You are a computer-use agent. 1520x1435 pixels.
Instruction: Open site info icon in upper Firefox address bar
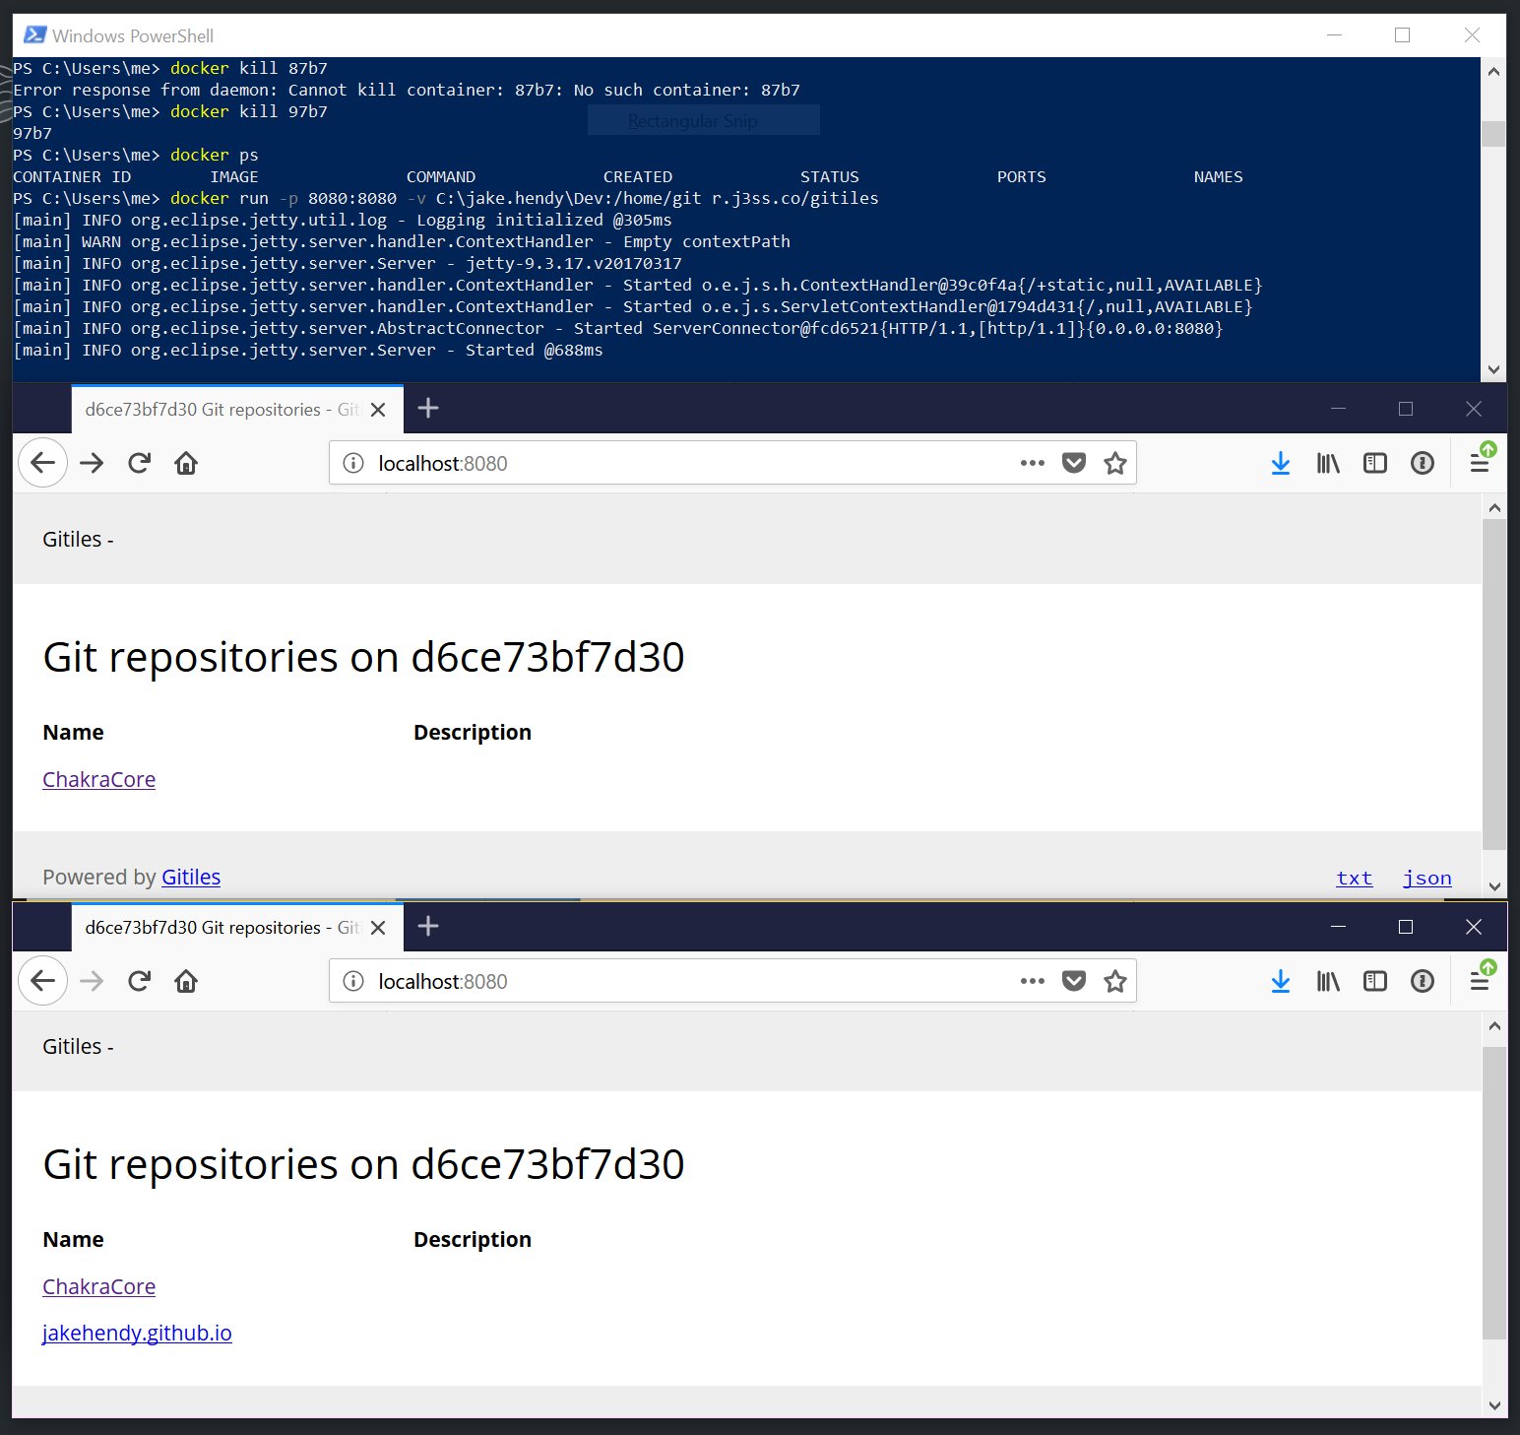click(x=353, y=463)
